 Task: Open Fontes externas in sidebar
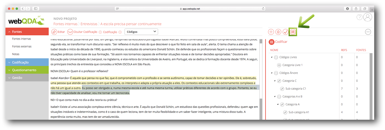22,46
